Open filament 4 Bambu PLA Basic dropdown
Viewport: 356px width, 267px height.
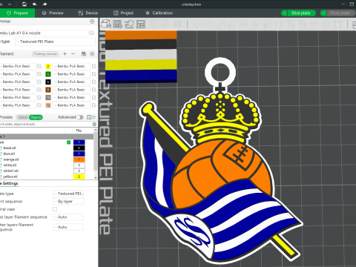point(71,74)
